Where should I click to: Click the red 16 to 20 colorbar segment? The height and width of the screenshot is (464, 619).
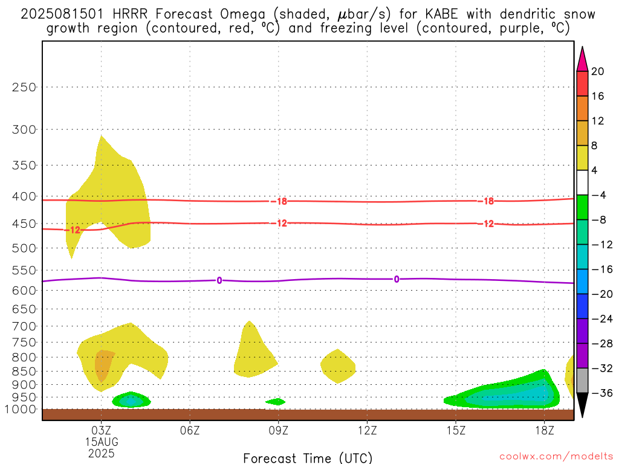coord(582,83)
